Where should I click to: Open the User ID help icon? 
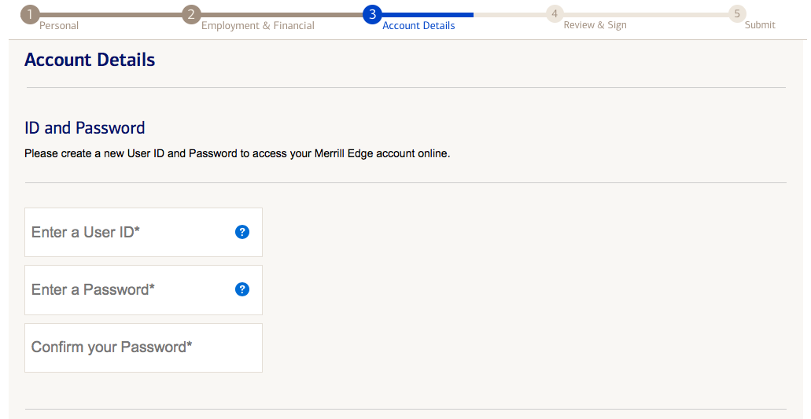(242, 232)
